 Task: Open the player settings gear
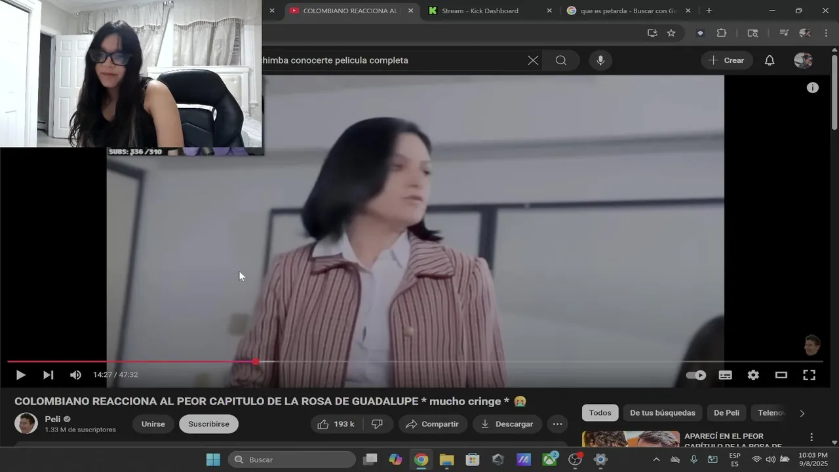tap(753, 375)
